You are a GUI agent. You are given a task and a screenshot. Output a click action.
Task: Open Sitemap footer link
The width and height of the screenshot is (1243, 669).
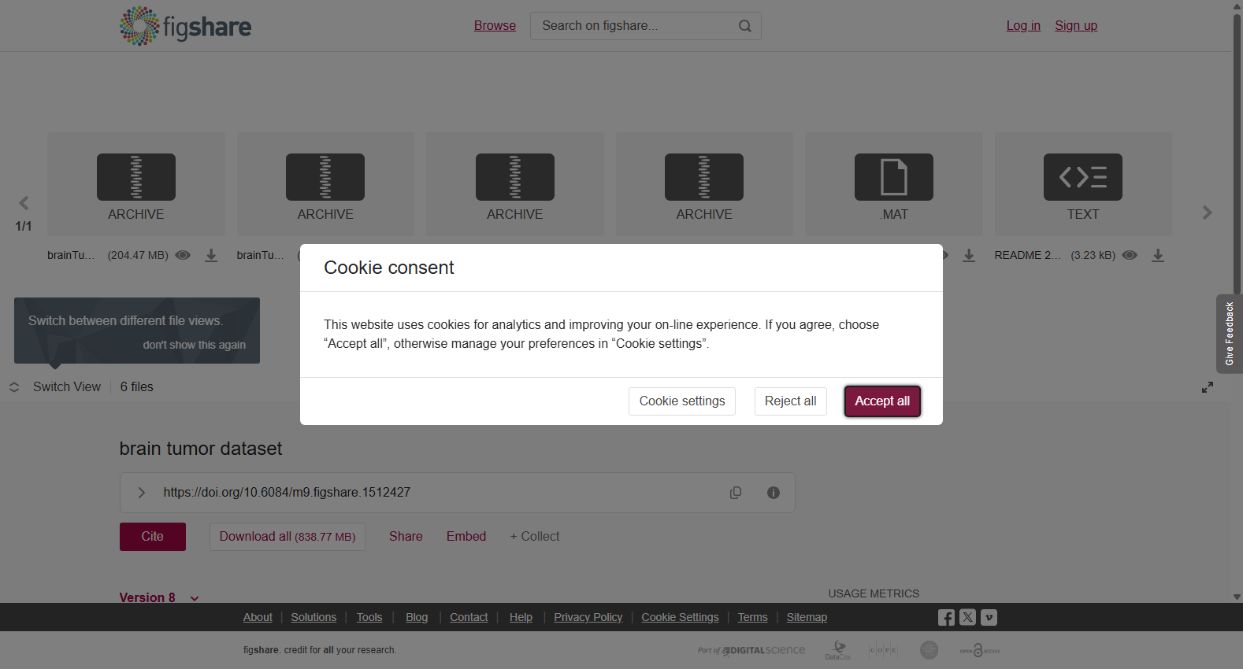pyautogui.click(x=807, y=617)
